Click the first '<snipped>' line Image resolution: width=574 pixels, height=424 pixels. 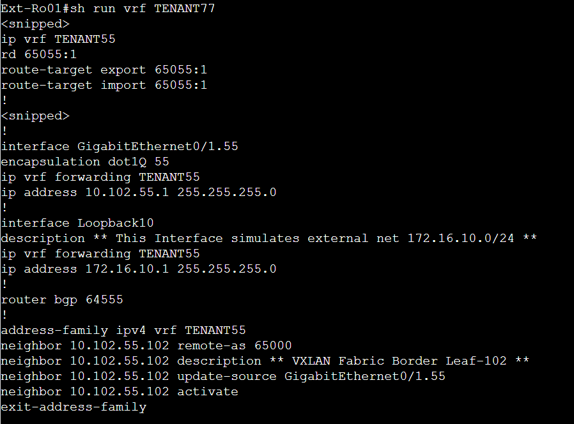point(35,24)
